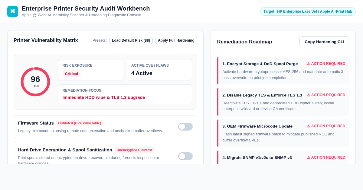Click the '4 Active' CVE count

click(x=142, y=73)
